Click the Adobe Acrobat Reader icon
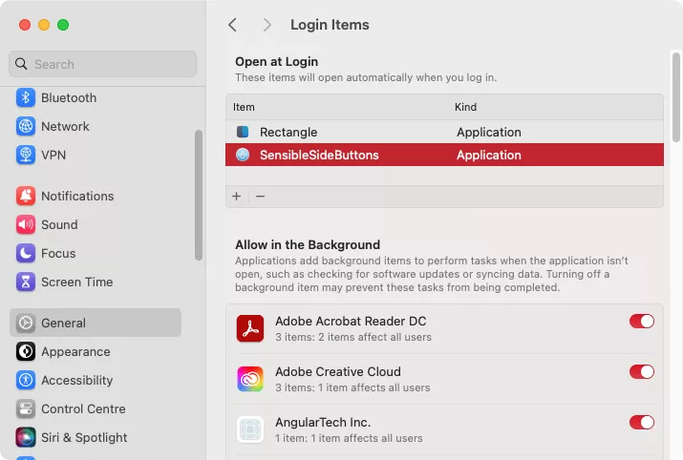 (250, 328)
